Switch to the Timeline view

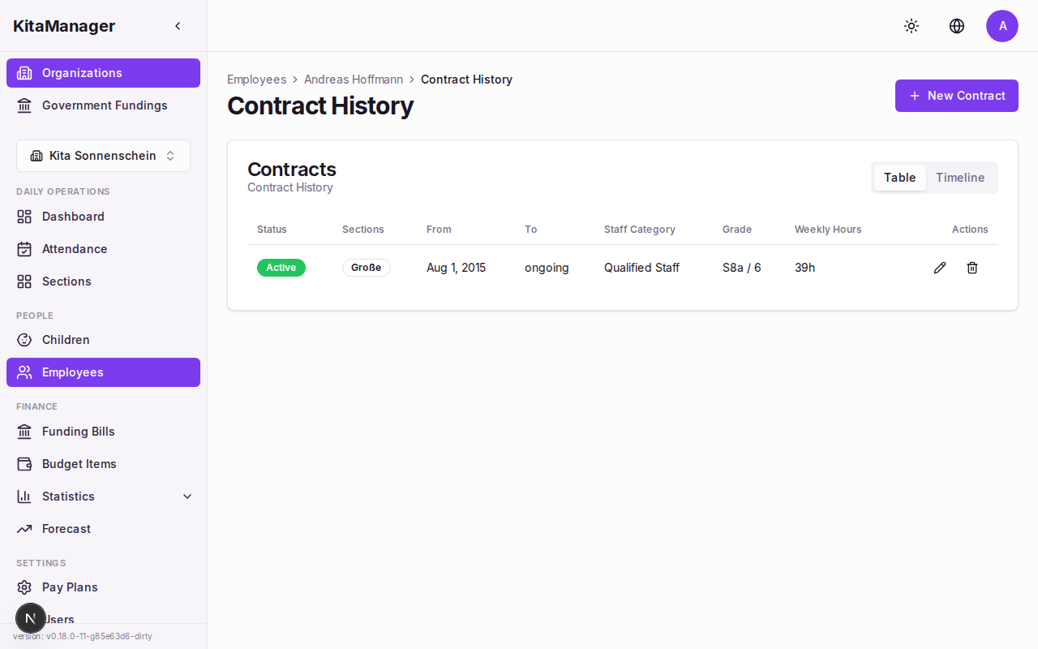tap(960, 178)
